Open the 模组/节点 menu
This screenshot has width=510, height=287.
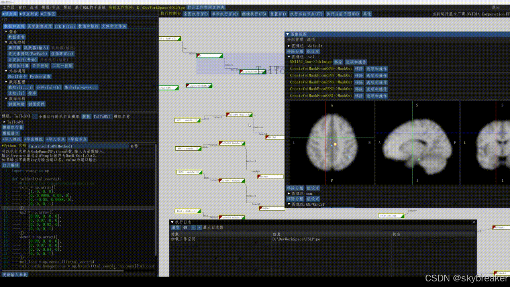[x=51, y=8]
